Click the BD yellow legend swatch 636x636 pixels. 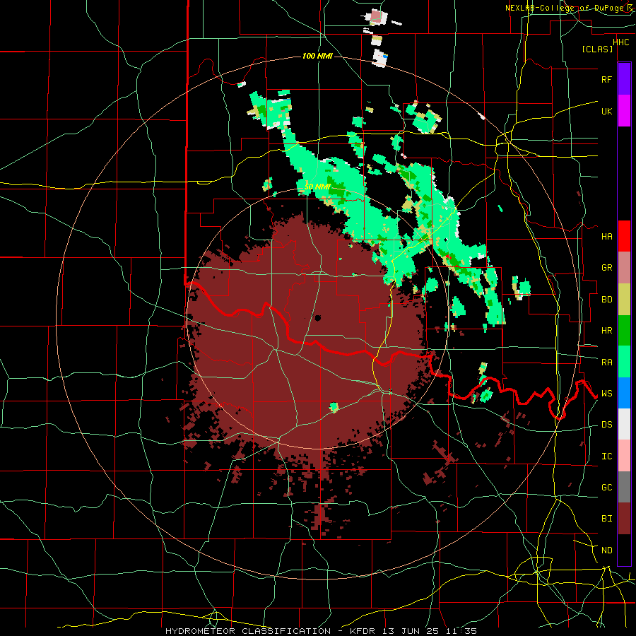coord(624,299)
